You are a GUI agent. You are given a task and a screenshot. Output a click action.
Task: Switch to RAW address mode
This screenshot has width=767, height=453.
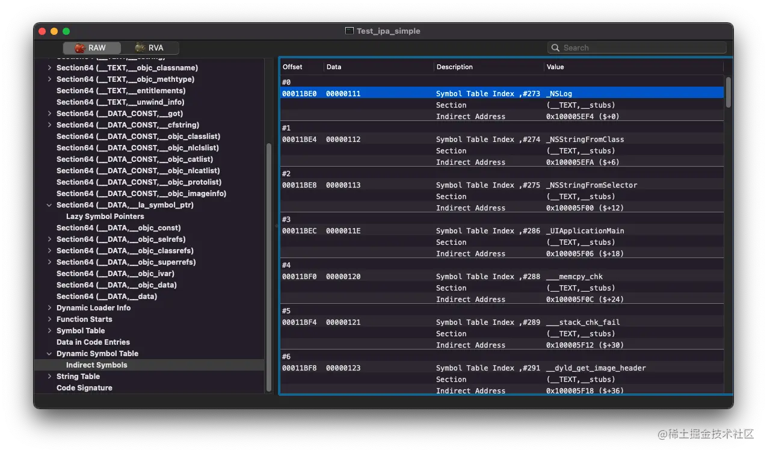coord(91,48)
